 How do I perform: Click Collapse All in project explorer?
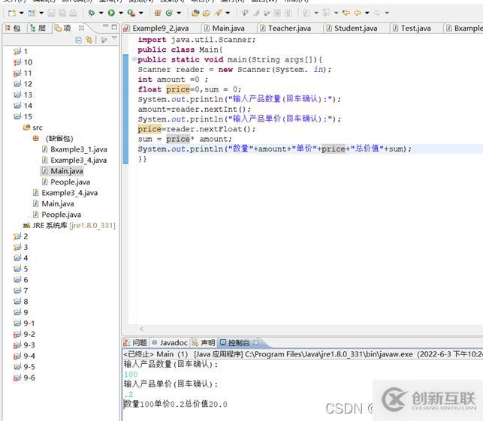point(79,40)
